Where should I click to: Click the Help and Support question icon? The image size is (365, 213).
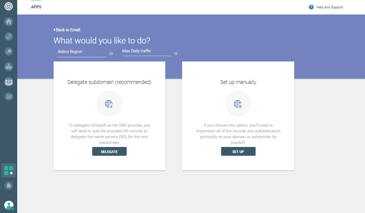coord(311,7)
